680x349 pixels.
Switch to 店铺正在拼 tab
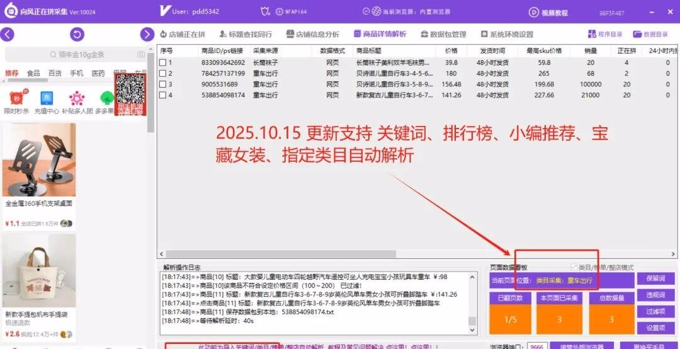[x=182, y=34]
